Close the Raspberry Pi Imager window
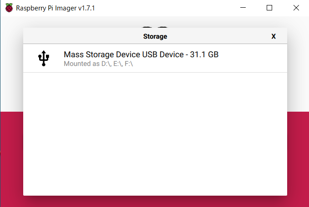Viewport: 309px width, 207px height. (x=296, y=8)
